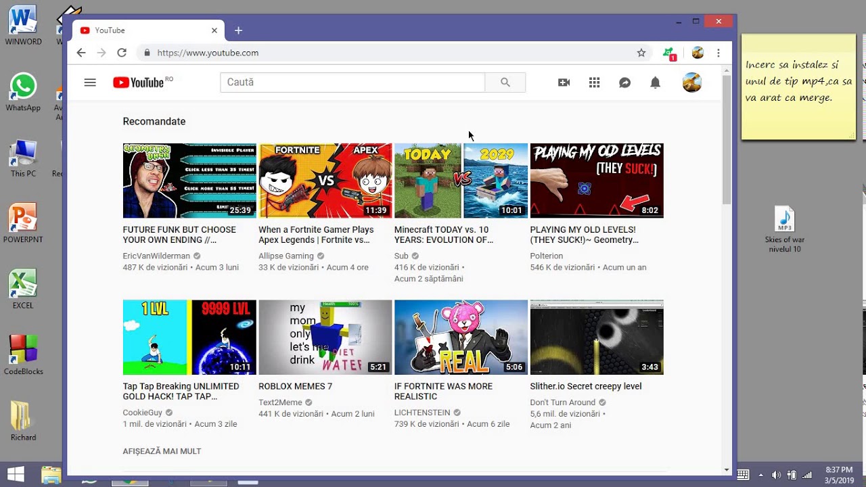Open the Slither.io 3:43 thumbnail
The image size is (866, 487).
[597, 338]
